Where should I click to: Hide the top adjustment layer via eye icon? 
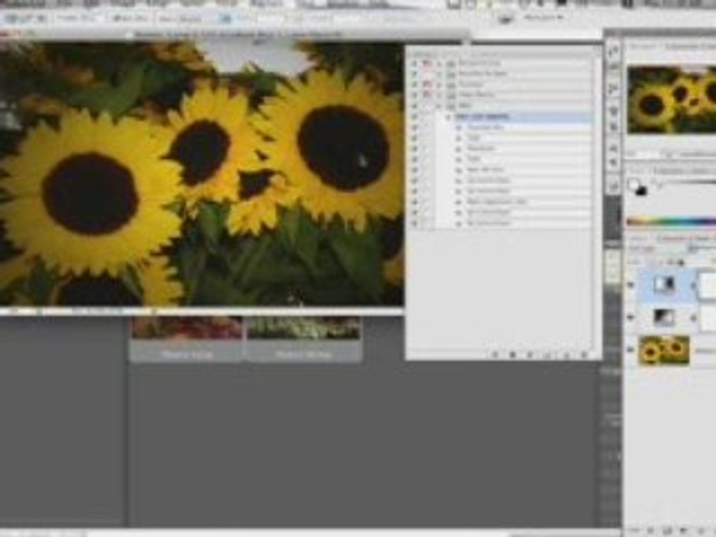click(x=632, y=285)
